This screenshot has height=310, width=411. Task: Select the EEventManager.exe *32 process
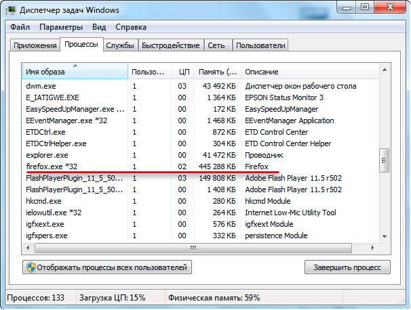coord(201,120)
